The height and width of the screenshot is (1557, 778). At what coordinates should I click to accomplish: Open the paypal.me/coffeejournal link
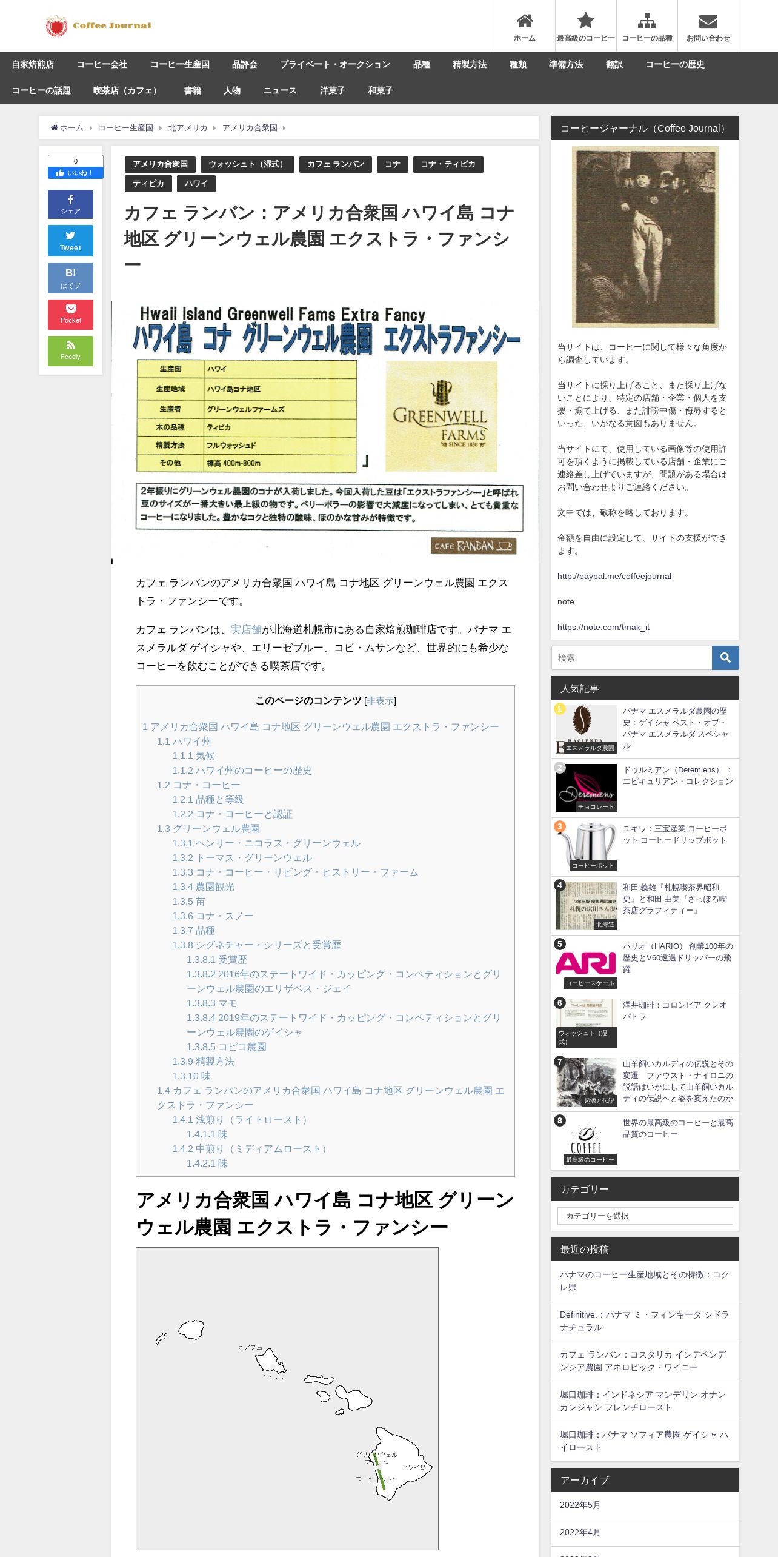tap(614, 577)
